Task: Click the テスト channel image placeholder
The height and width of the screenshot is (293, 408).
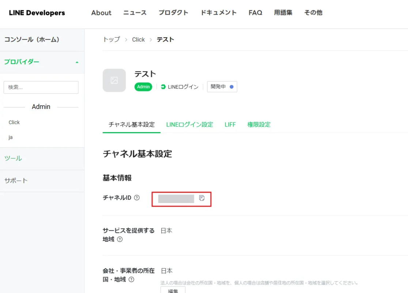Action: [x=114, y=80]
